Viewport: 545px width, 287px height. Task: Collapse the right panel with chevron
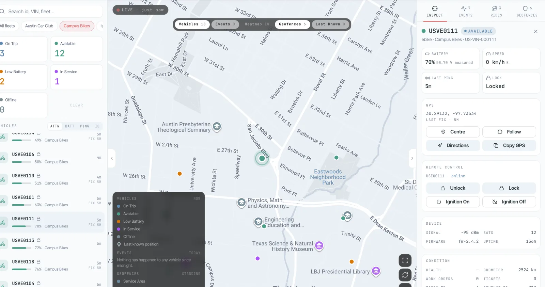[x=412, y=158]
